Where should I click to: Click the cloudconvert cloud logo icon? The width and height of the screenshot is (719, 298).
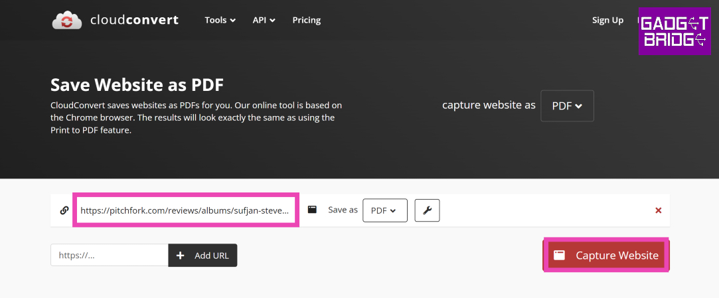pos(67,21)
